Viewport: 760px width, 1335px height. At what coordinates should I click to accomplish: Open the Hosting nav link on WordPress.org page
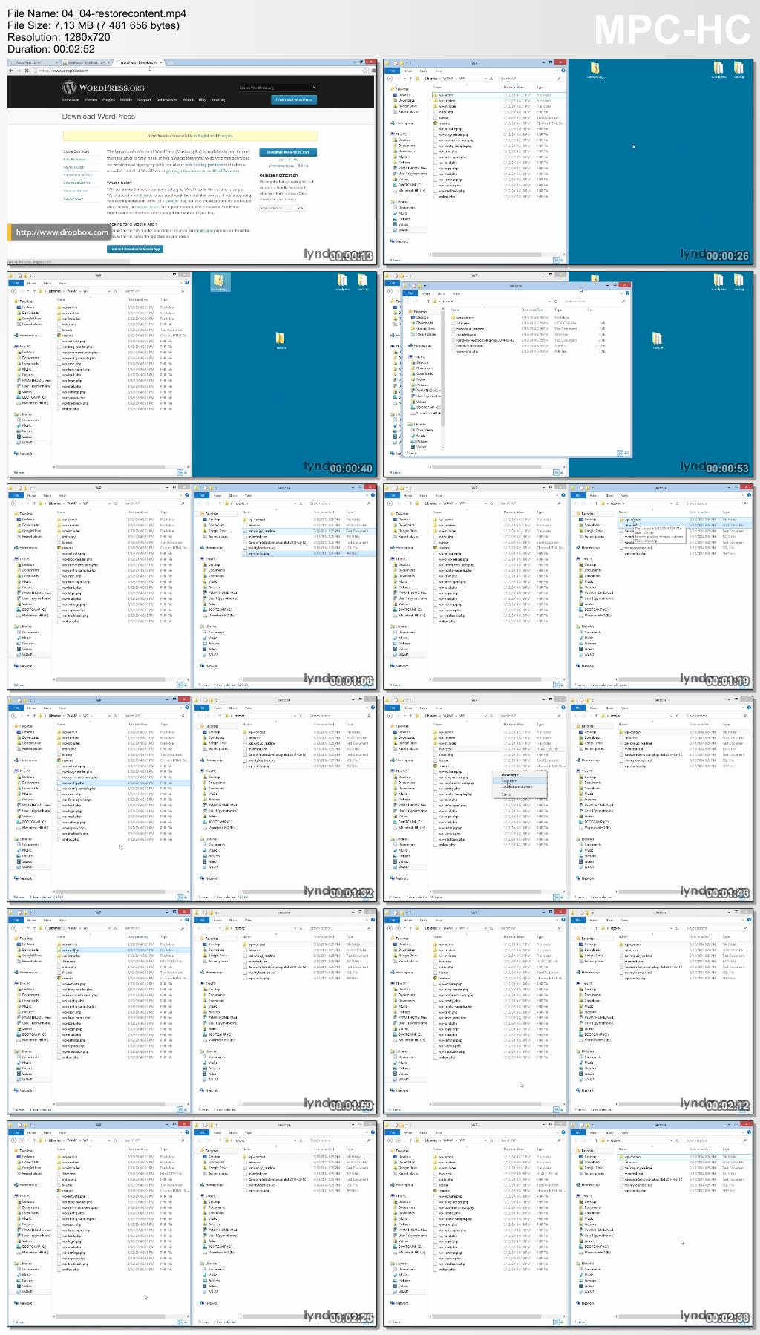pyautogui.click(x=218, y=99)
